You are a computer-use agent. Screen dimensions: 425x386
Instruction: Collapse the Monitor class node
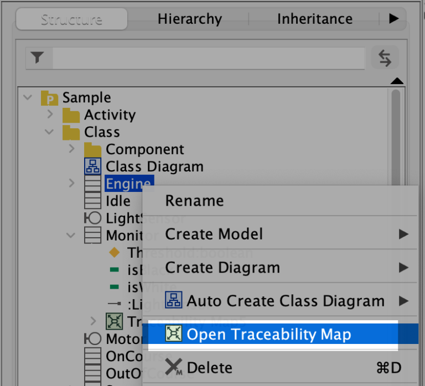click(71, 235)
